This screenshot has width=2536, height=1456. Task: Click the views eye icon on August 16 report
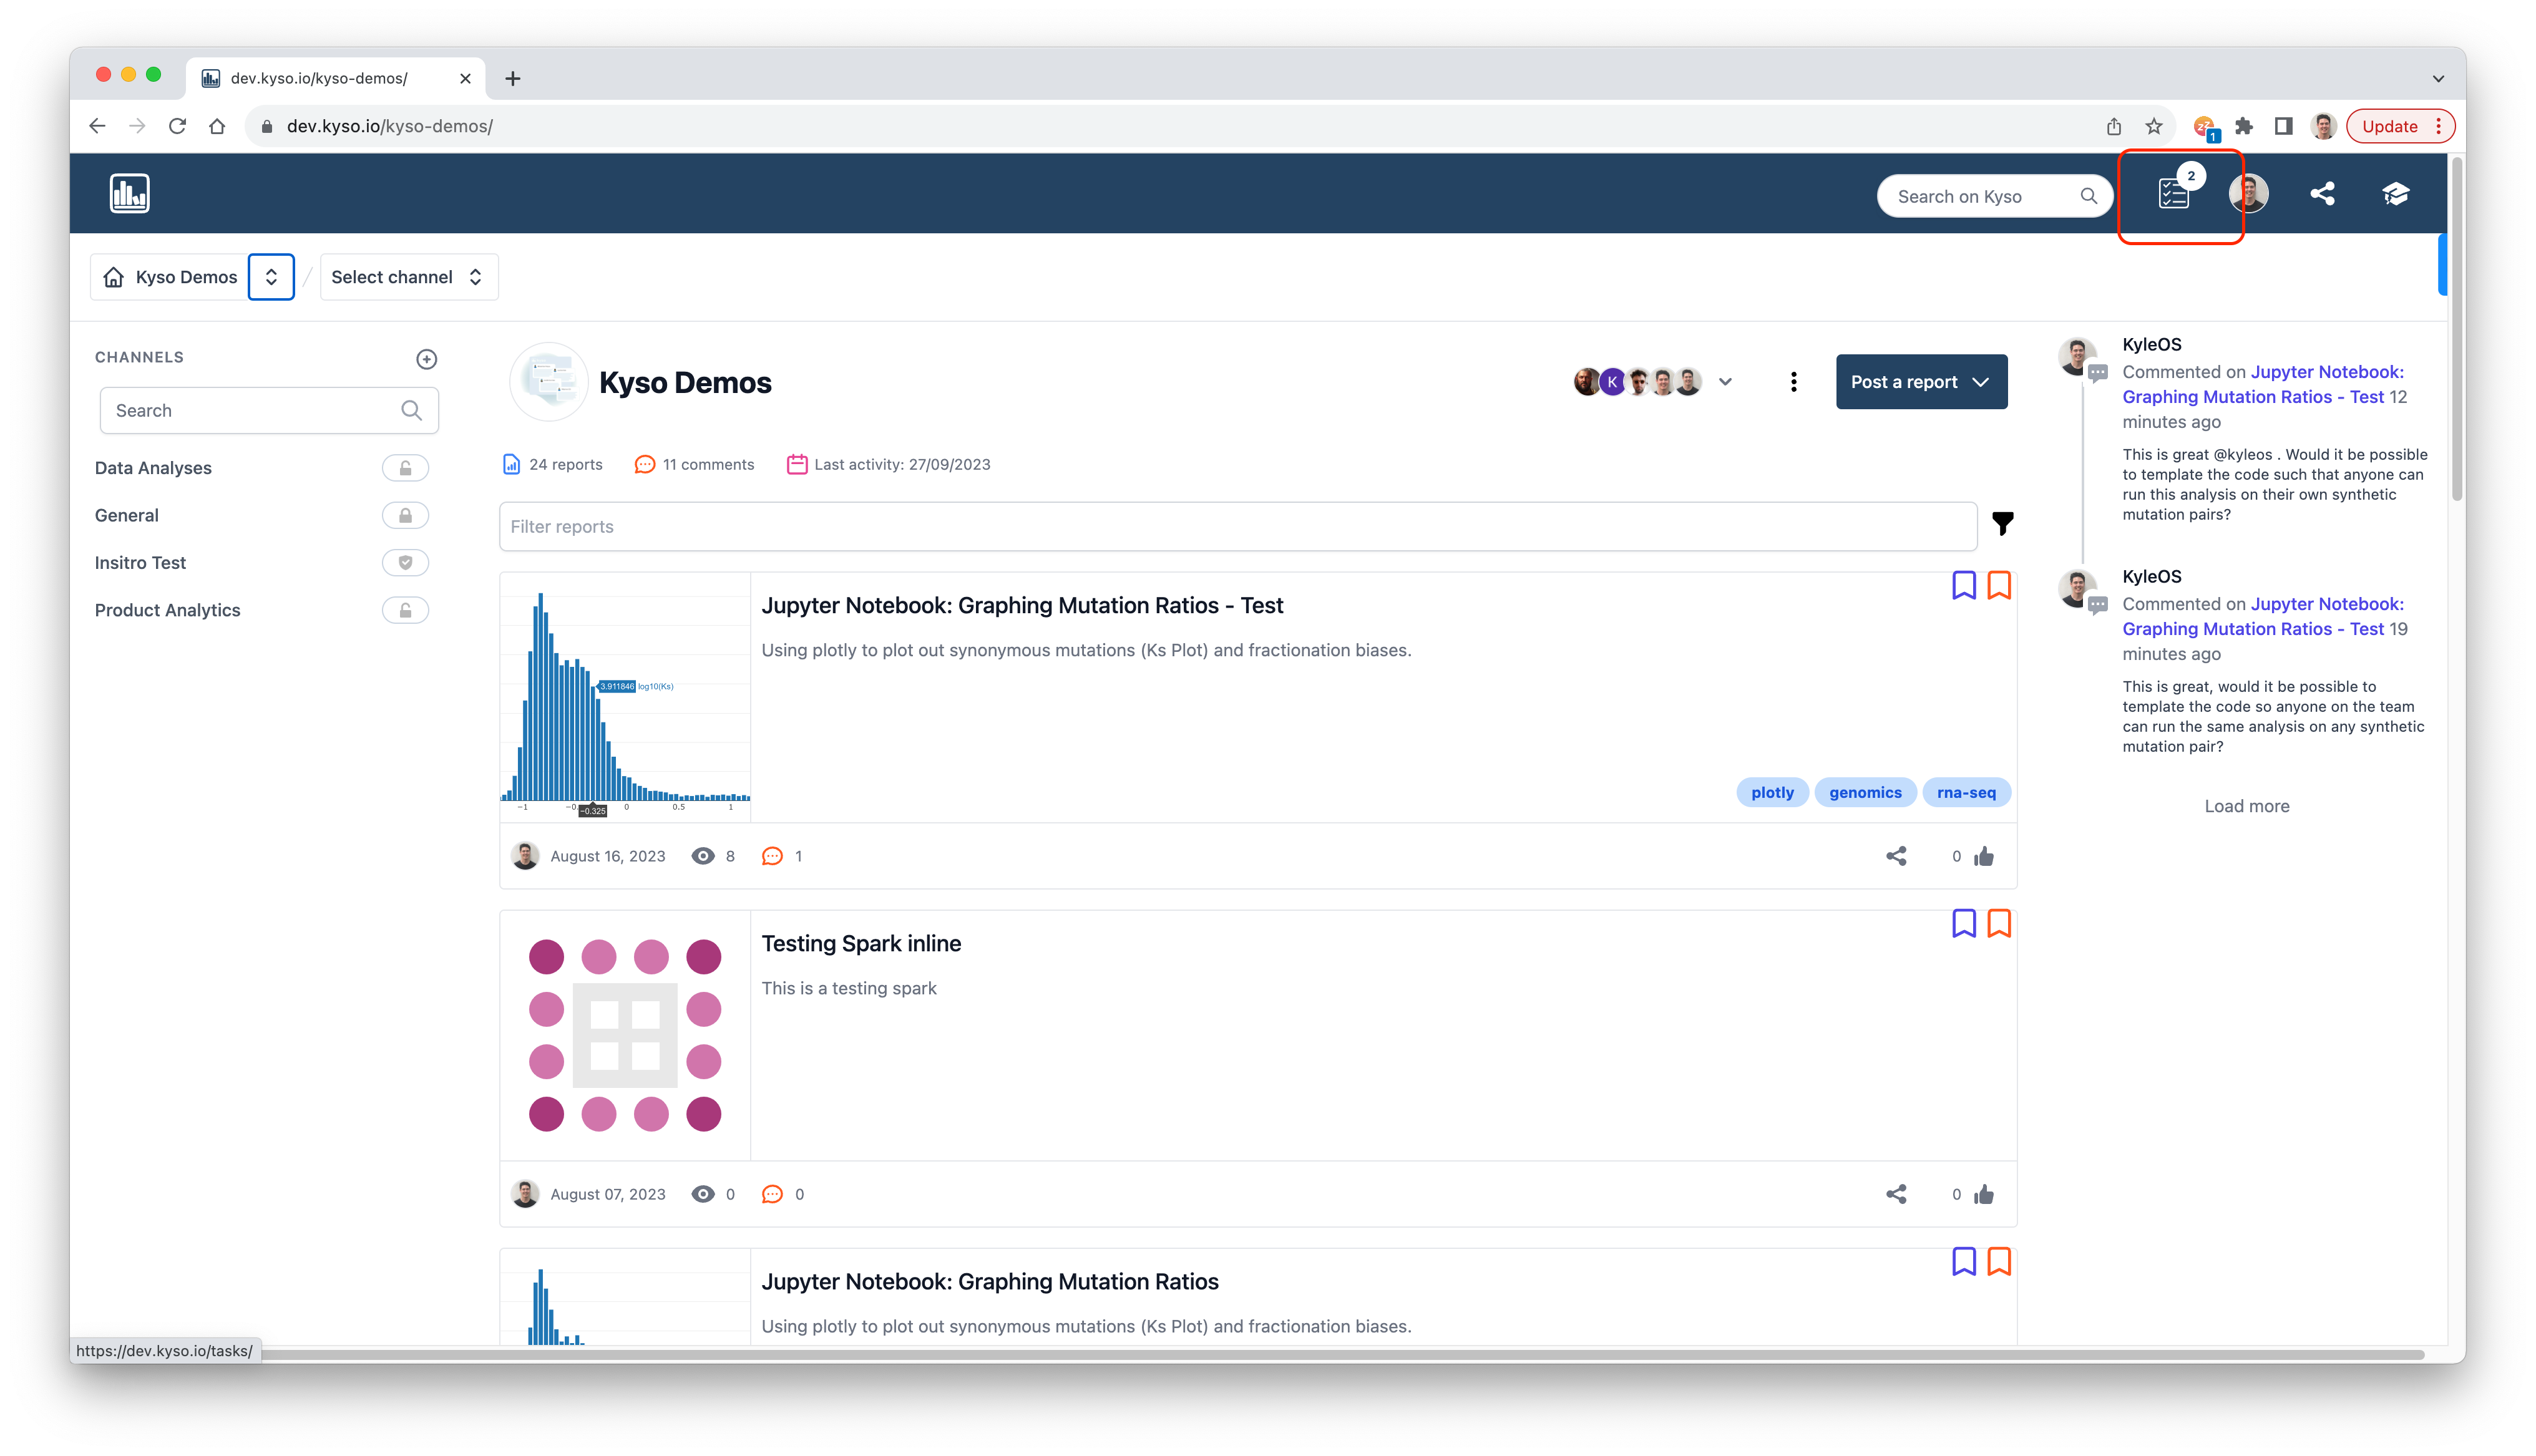[x=703, y=856]
